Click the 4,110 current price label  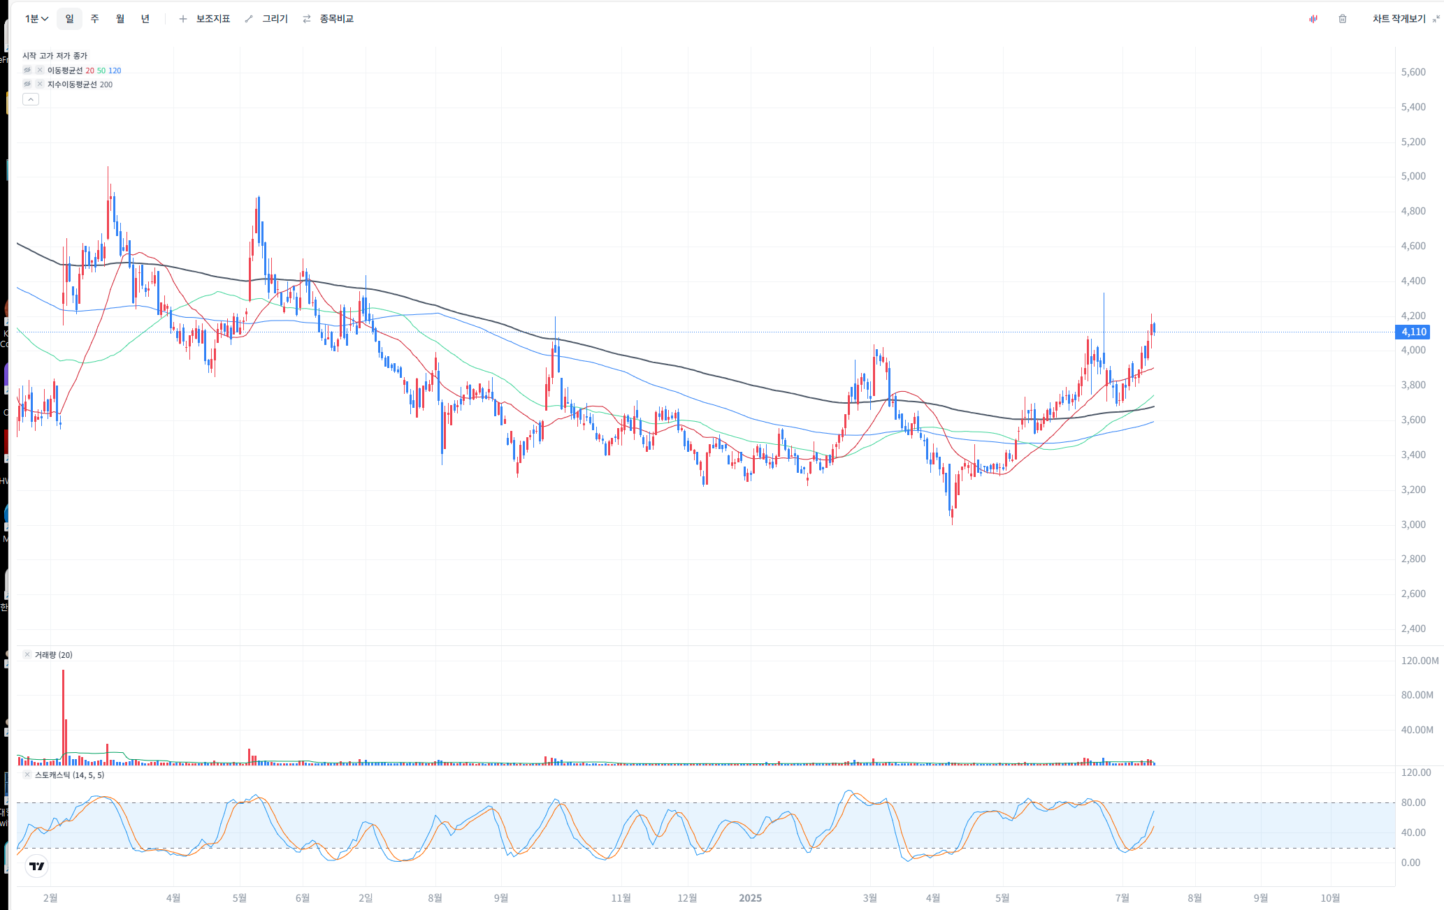(1413, 332)
